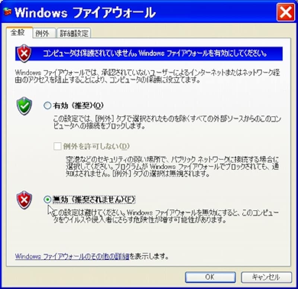Viewport: 298px width, 289px height.
Task: Switch to the 全般 tab
Action: click(x=18, y=32)
